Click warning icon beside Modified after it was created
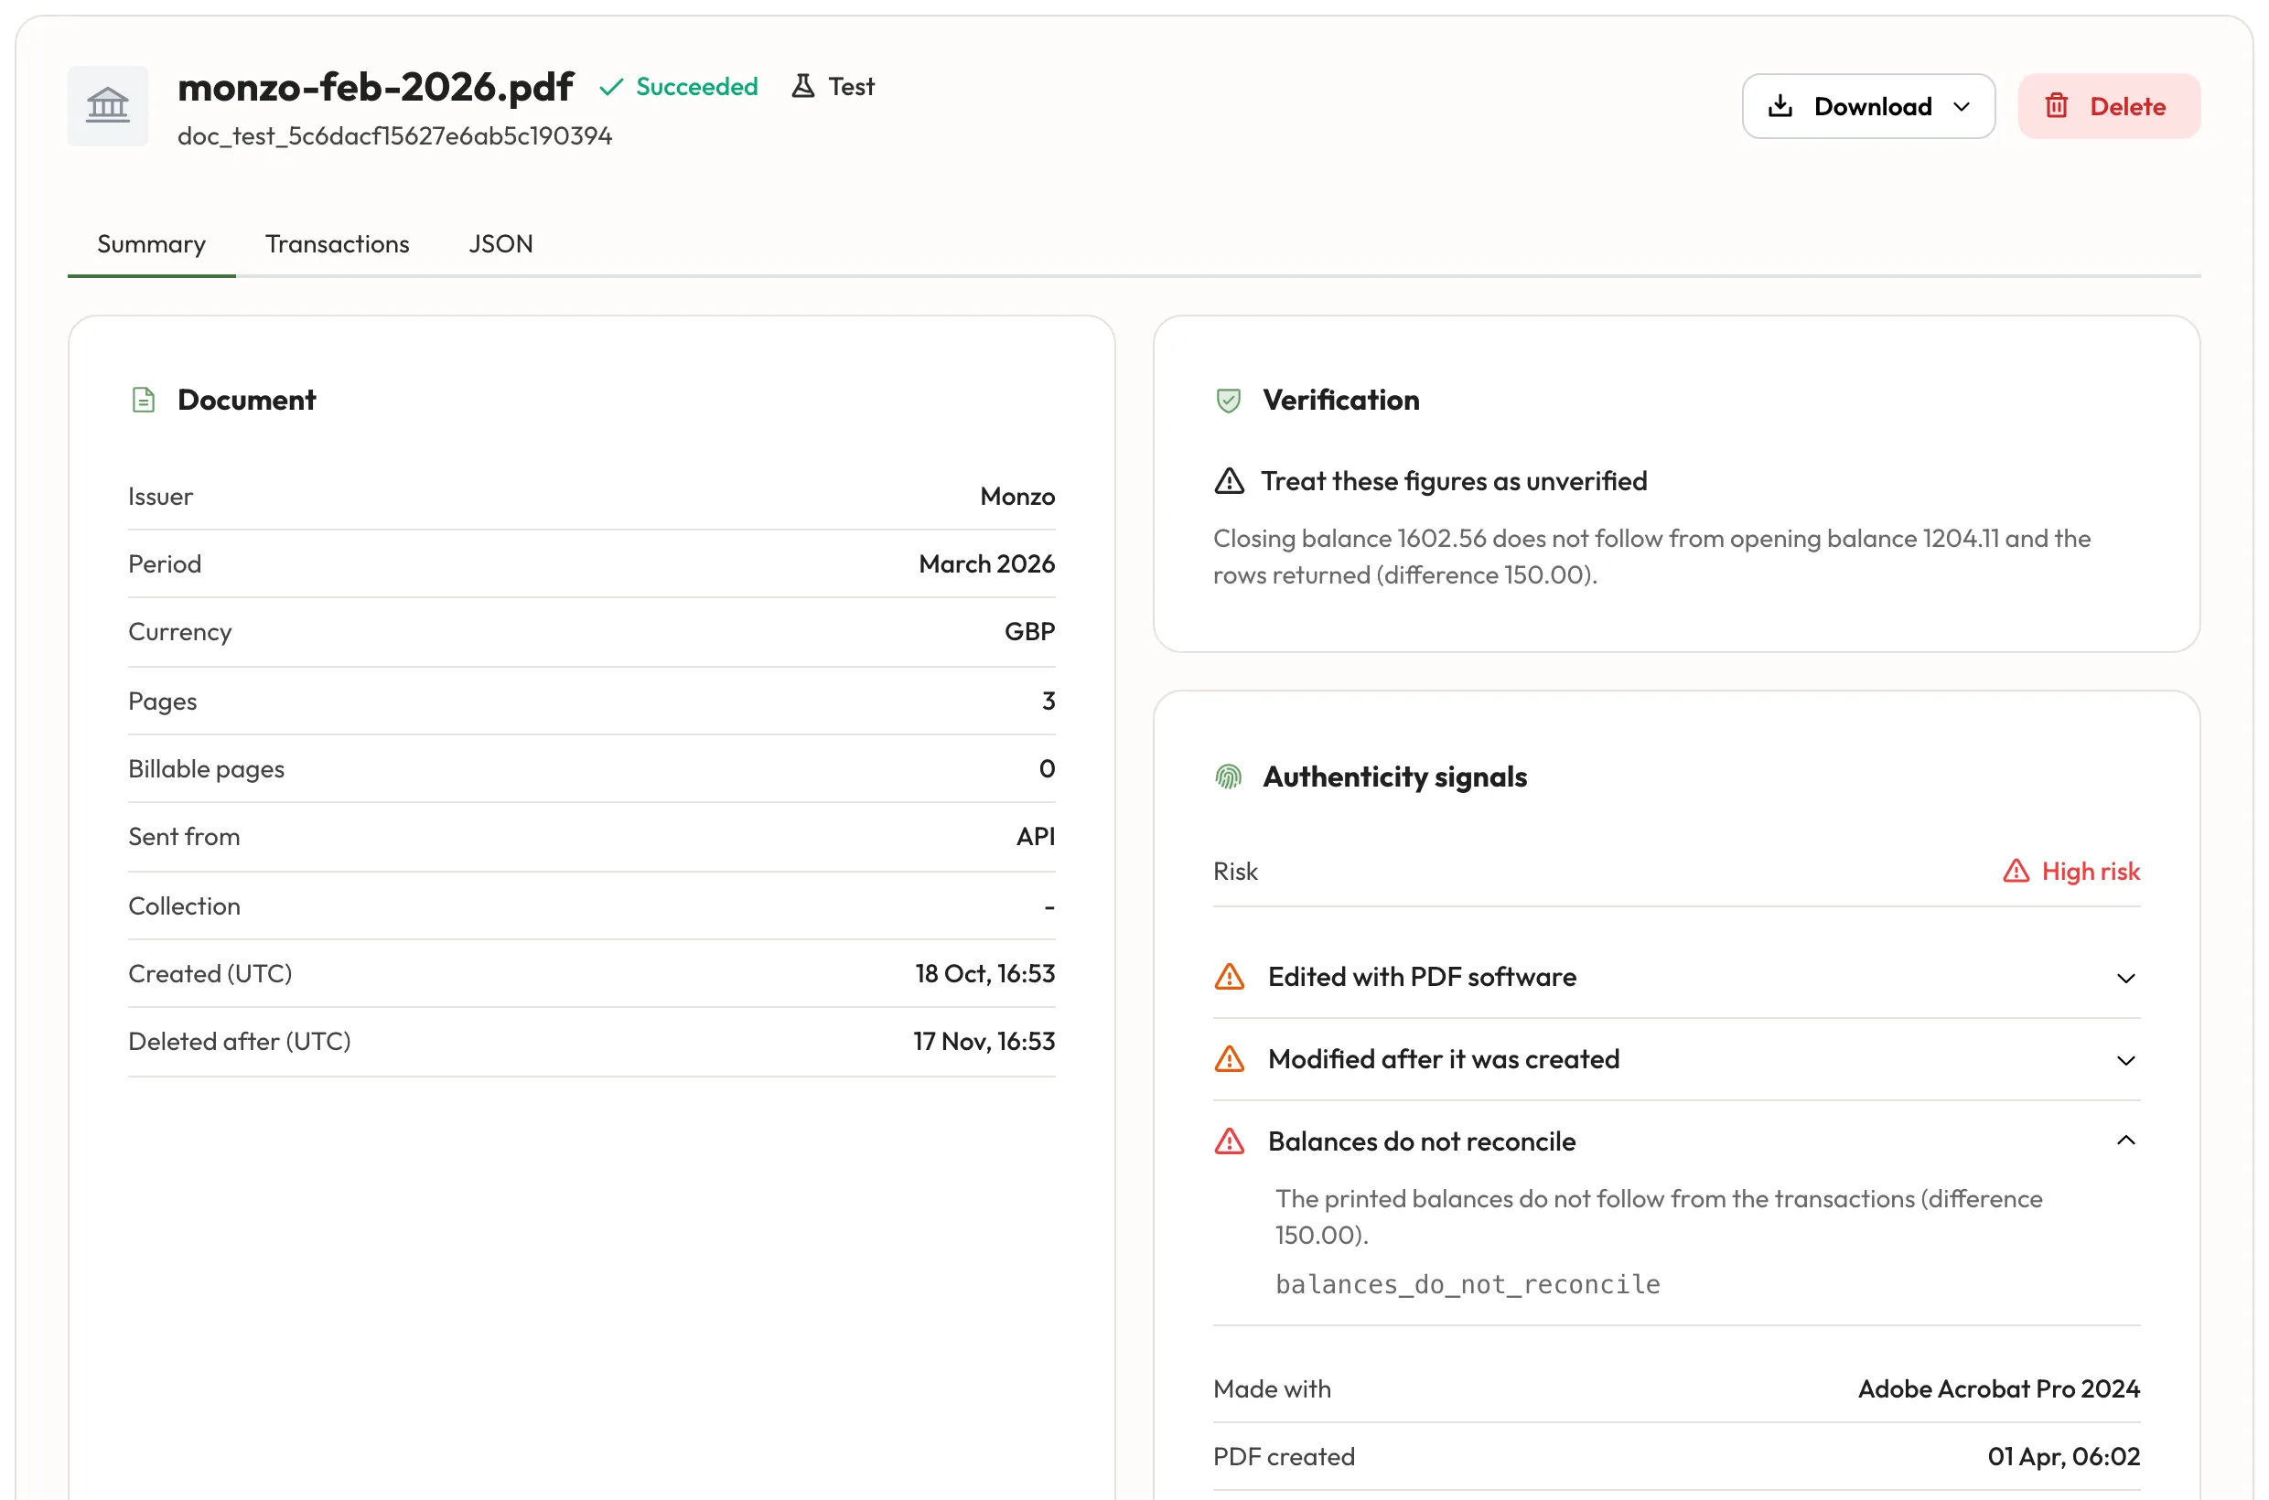Image resolution: width=2269 pixels, height=1500 pixels. click(1229, 1059)
